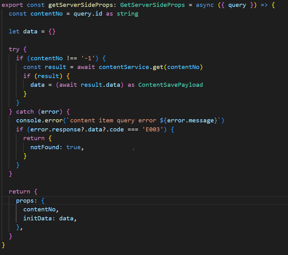The image size is (288, 255).
Task: Click the get method call
Action: (x=158, y=67)
